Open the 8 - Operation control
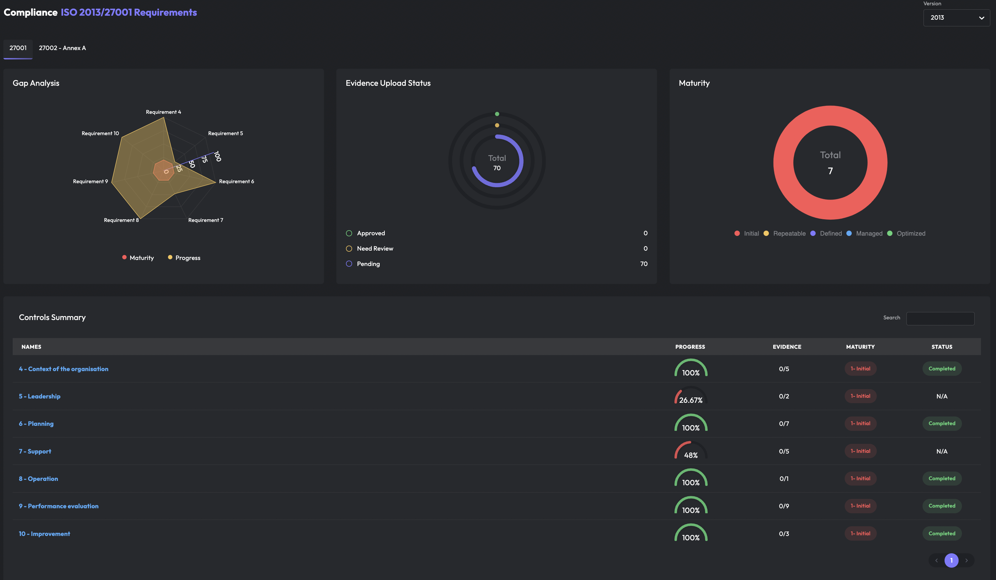 38,479
